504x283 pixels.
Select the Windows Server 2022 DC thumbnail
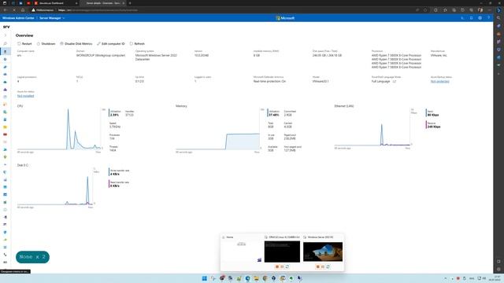pos(323,252)
